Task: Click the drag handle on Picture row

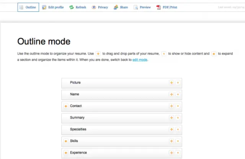Action: [x=171, y=83]
